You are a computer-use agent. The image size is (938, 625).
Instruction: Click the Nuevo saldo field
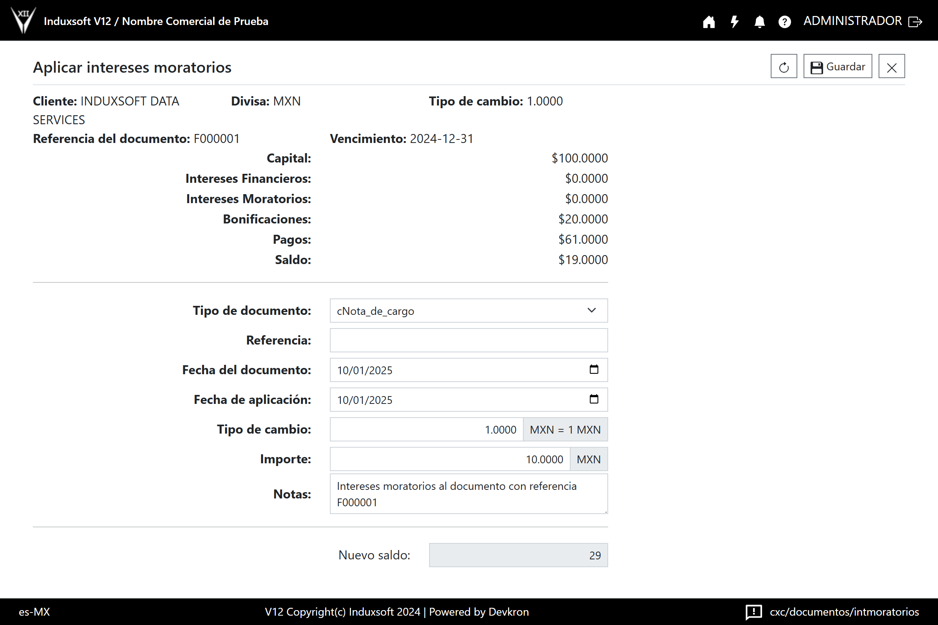pos(519,555)
